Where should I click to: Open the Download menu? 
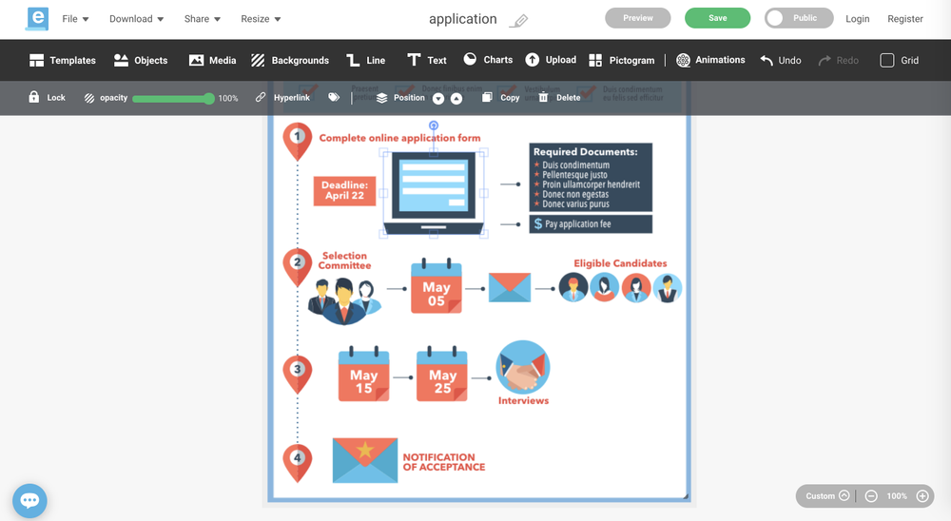point(136,19)
